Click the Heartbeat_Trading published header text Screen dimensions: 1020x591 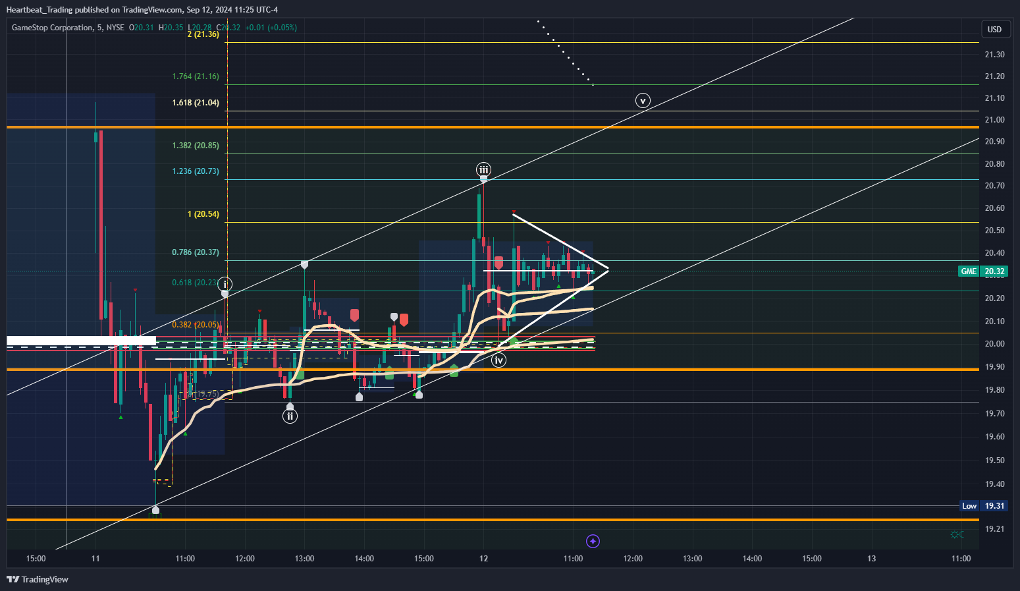pos(142,9)
